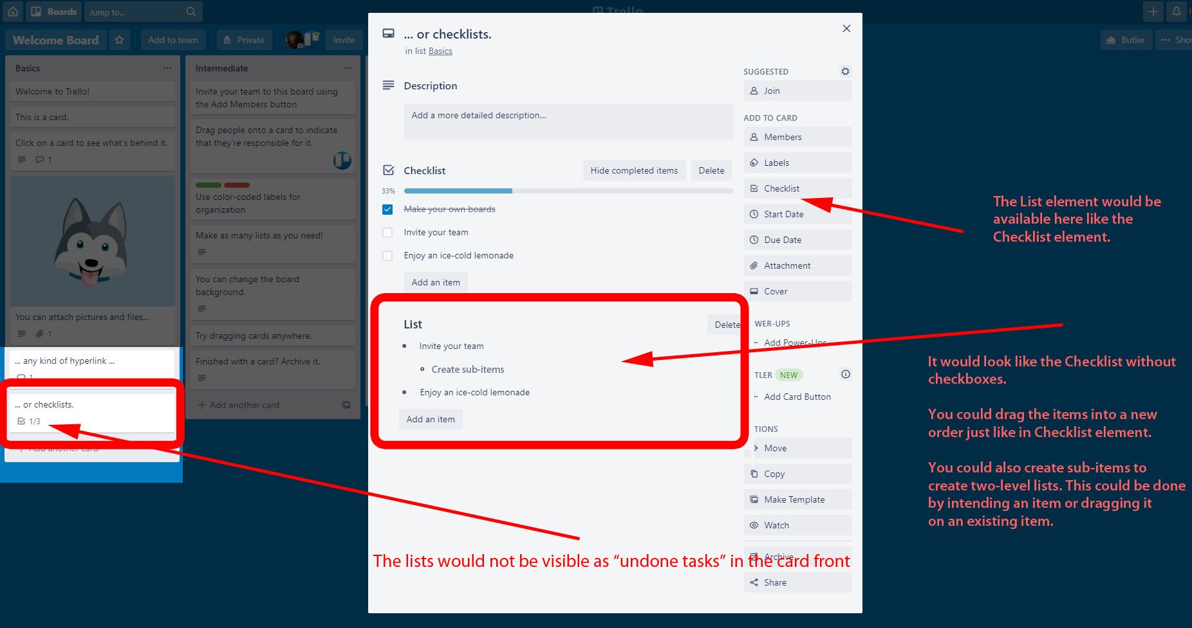1192x628 pixels.
Task: Open suggested settings gear icon
Action: tap(845, 71)
